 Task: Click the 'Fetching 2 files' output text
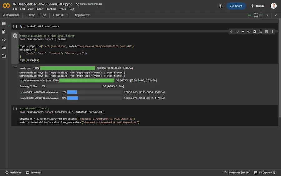[x=29, y=86]
